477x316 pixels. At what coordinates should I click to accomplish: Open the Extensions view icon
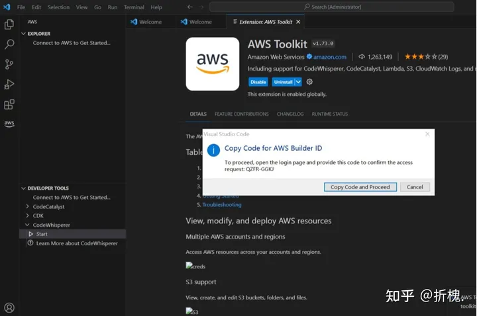9,104
